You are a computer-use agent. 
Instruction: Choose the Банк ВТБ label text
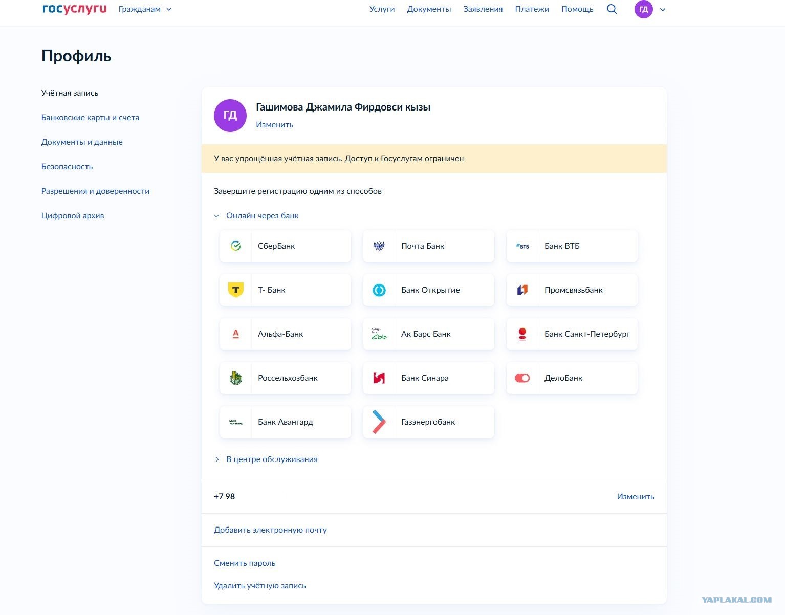562,246
